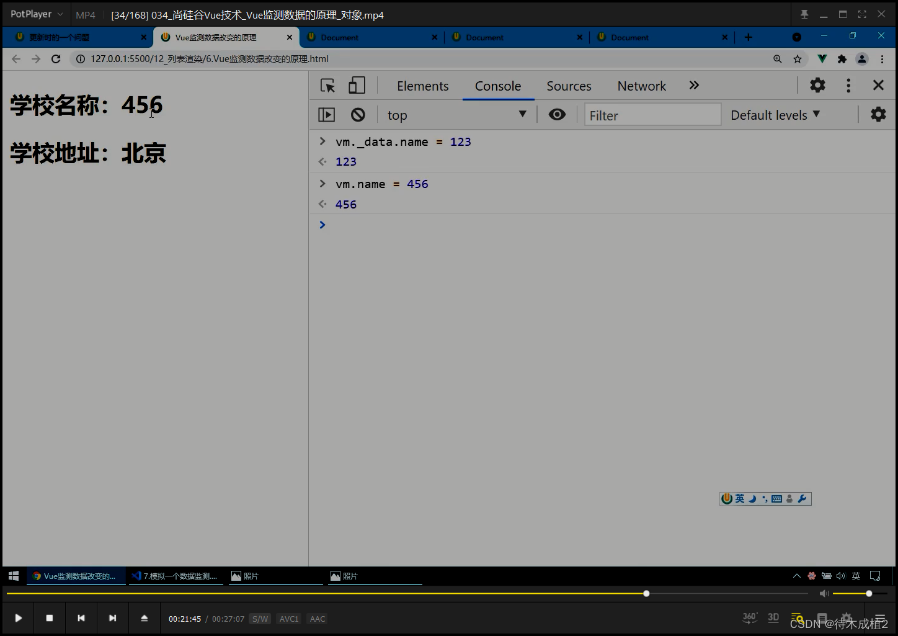Image resolution: width=898 pixels, height=636 pixels.
Task: Toggle device toolbar in DevTools
Action: (x=357, y=86)
